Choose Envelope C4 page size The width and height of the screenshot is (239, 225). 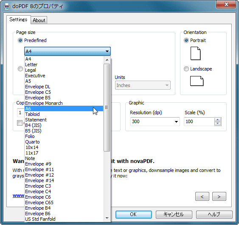(64, 191)
